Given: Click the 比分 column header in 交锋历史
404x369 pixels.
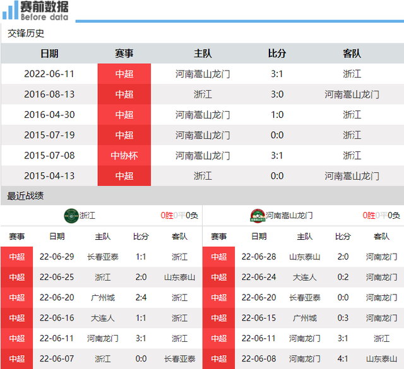Looking at the screenshot, I should coord(277,54).
